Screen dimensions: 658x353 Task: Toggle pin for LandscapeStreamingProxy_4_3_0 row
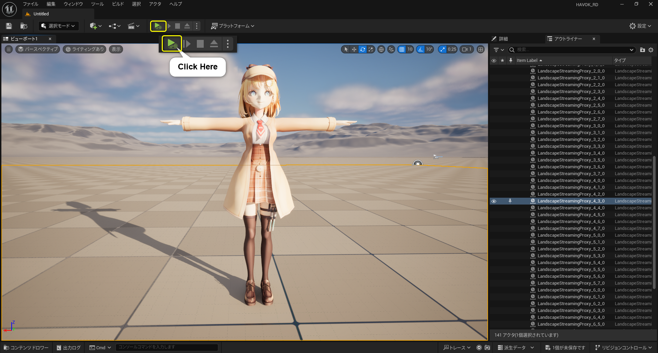click(510, 201)
